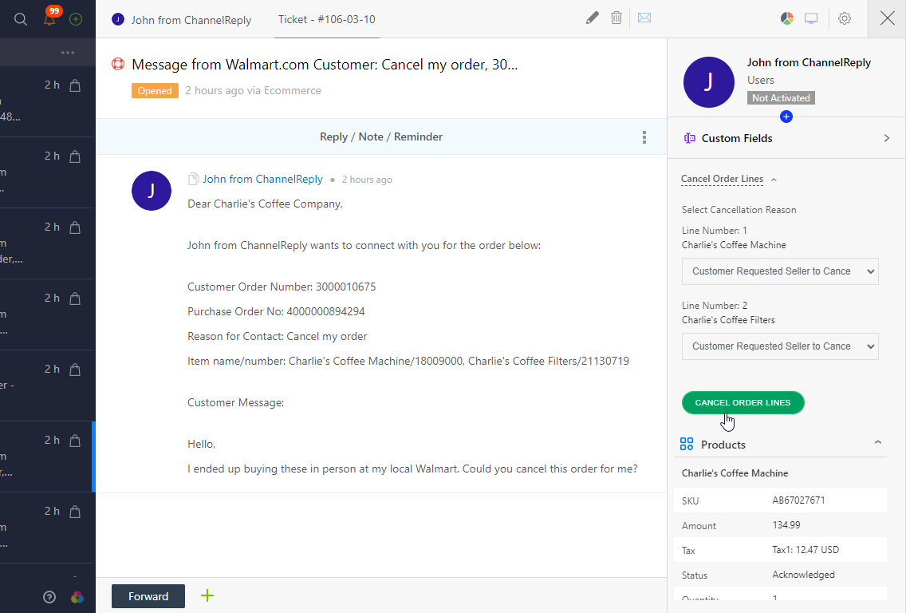
Task: Open cancellation reason dropdown for Charlie's Coffee Filters
Action: [780, 346]
